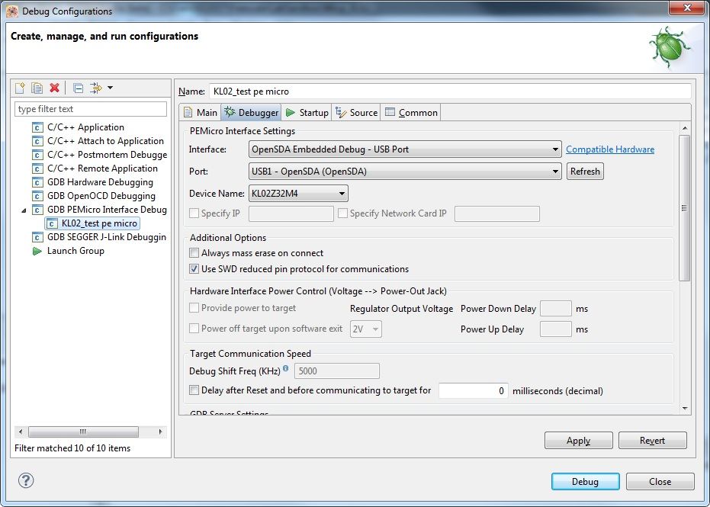Toggle Power off target upon software exit
710x507 pixels.
(x=194, y=328)
